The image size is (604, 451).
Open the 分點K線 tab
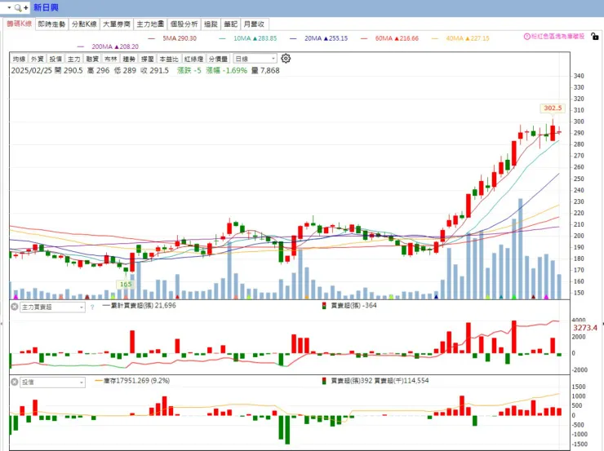point(84,24)
